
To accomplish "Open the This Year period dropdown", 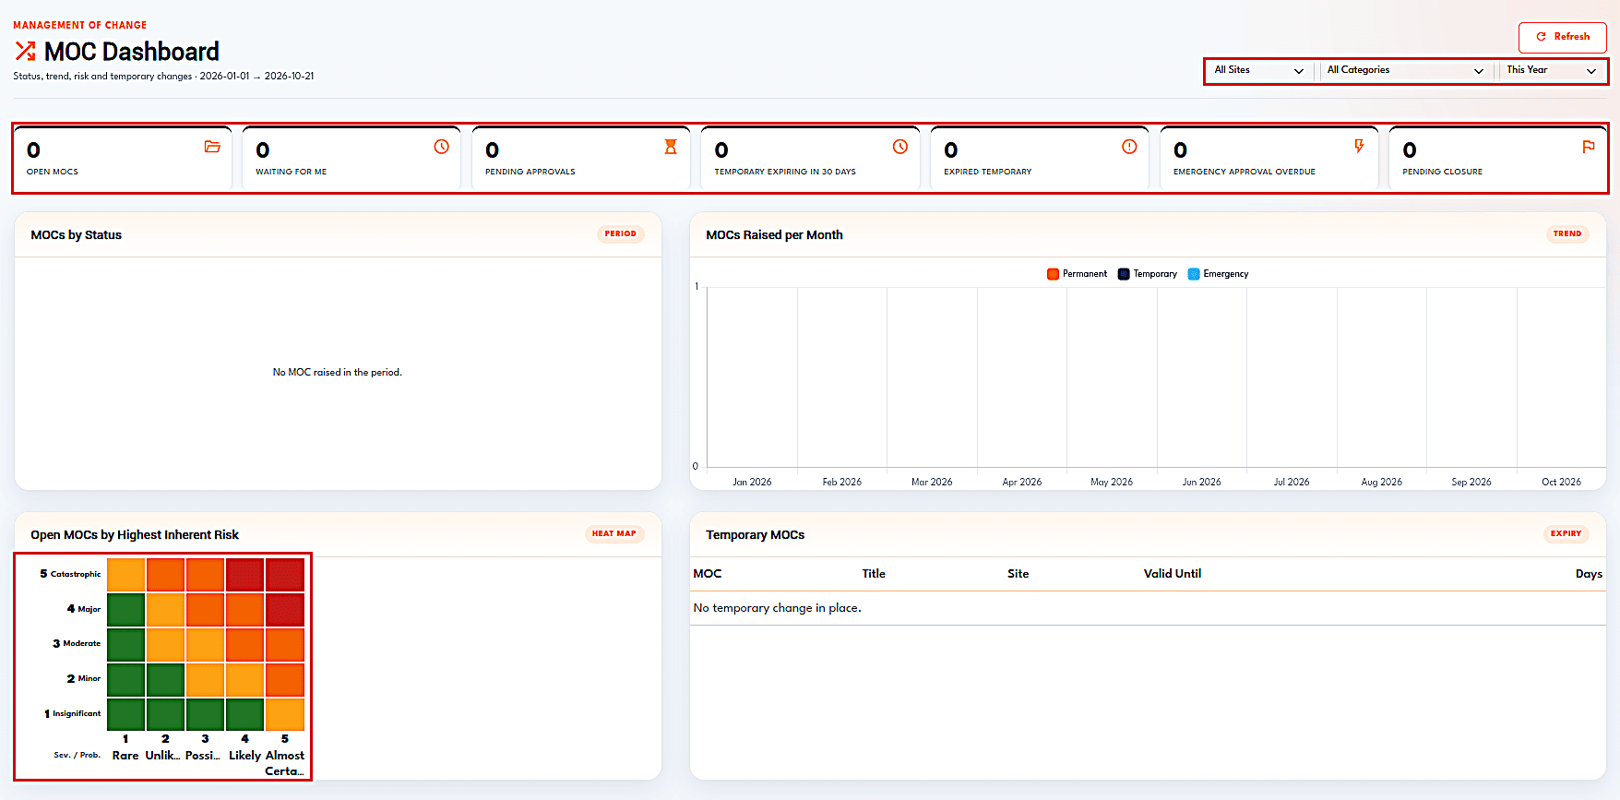I will (x=1552, y=70).
